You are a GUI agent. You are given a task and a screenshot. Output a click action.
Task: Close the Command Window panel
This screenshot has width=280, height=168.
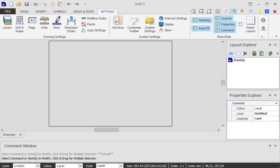[x=275, y=146]
